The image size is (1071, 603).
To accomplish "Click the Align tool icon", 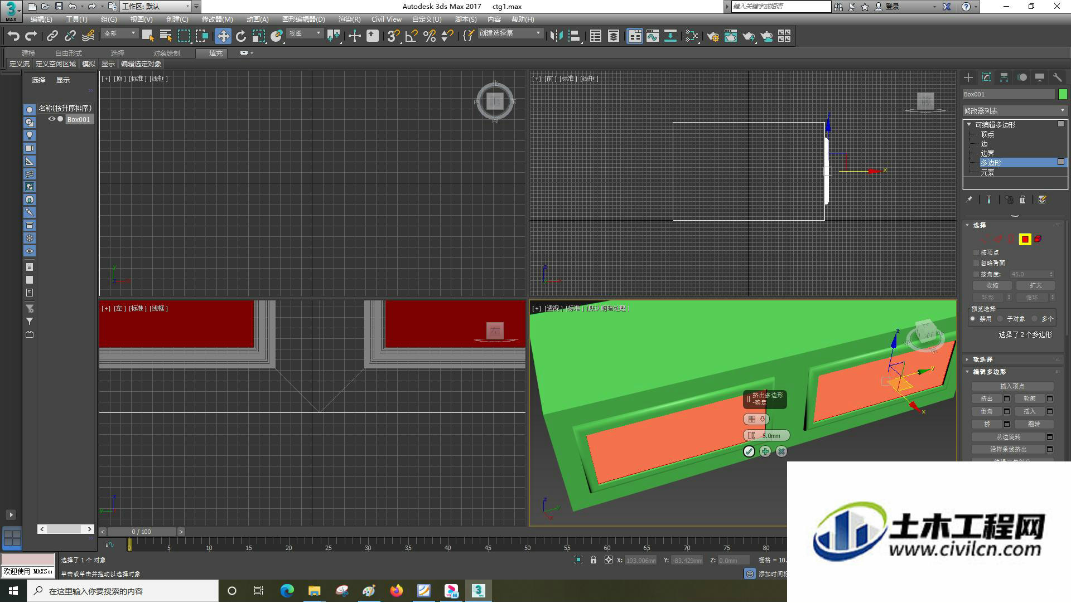I will [x=574, y=36].
